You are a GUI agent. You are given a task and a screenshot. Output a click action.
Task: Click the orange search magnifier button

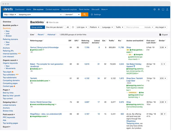click(85, 14)
